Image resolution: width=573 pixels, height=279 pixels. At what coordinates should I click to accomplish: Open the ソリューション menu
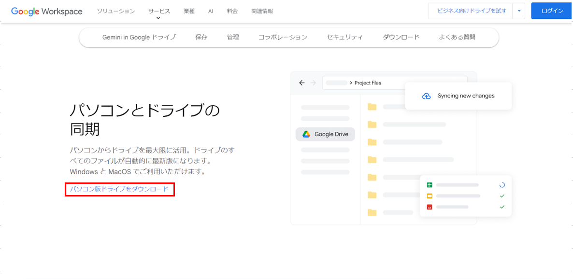coord(116,11)
